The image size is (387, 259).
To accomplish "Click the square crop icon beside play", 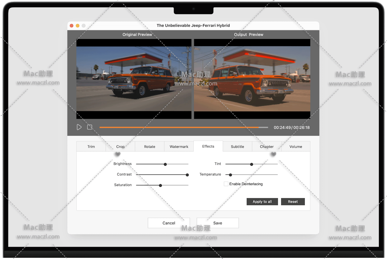I will pos(90,127).
